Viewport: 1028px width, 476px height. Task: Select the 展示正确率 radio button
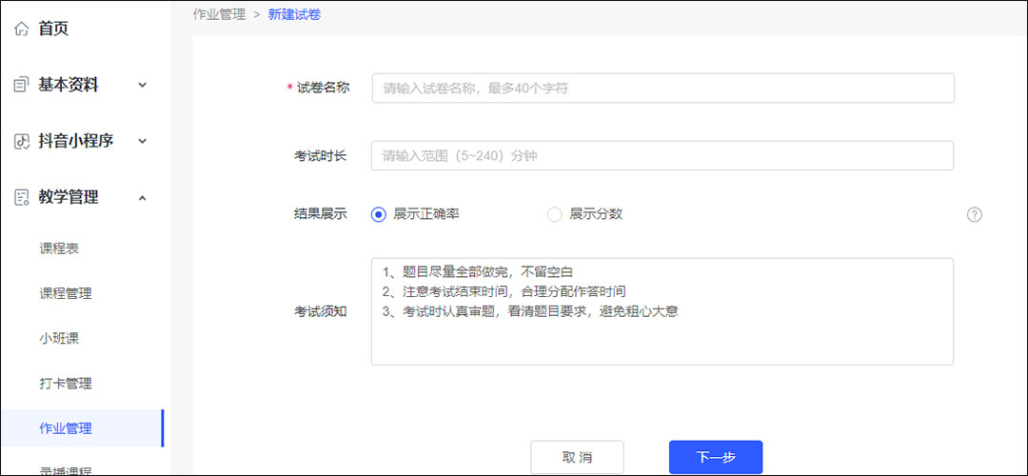378,214
